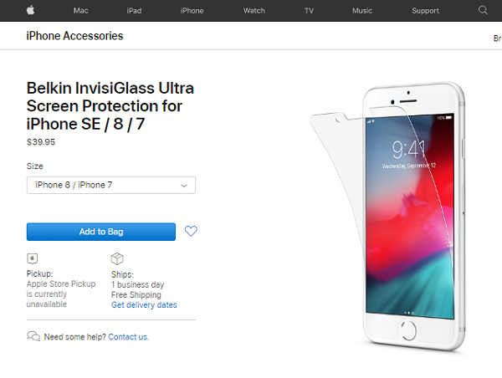This screenshot has height=378, width=502.
Task: Open the Music section
Action: point(362,11)
